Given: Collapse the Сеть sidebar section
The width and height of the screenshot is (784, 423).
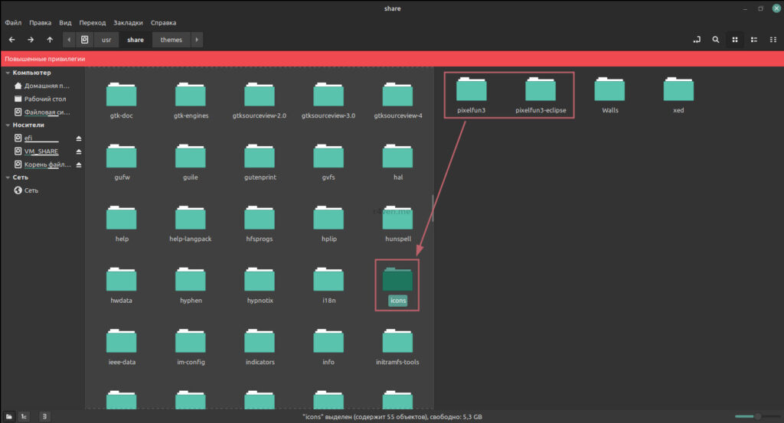Looking at the screenshot, I should (x=8, y=177).
